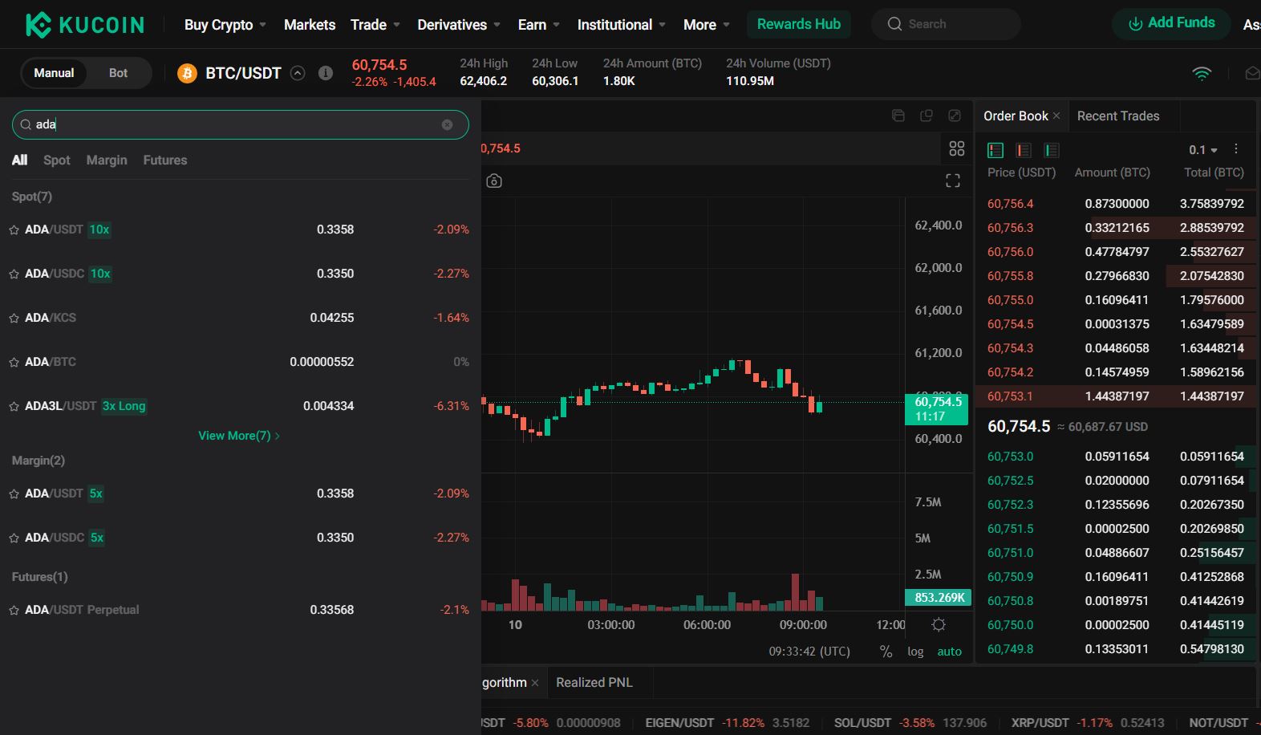Expand the Trade menu
This screenshot has width=1261, height=735.
(375, 25)
